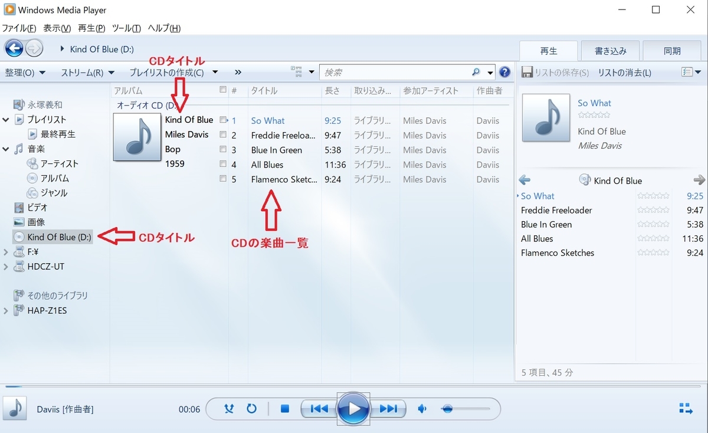The image size is (708, 433).
Task: Mute the volume speaker icon
Action: (x=422, y=408)
